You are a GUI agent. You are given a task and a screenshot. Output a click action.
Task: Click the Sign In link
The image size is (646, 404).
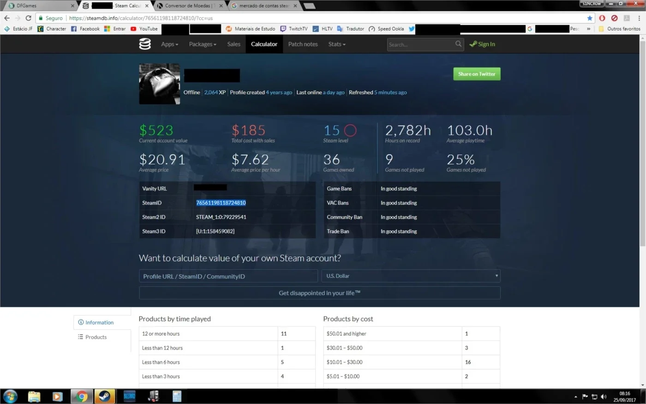(x=482, y=44)
